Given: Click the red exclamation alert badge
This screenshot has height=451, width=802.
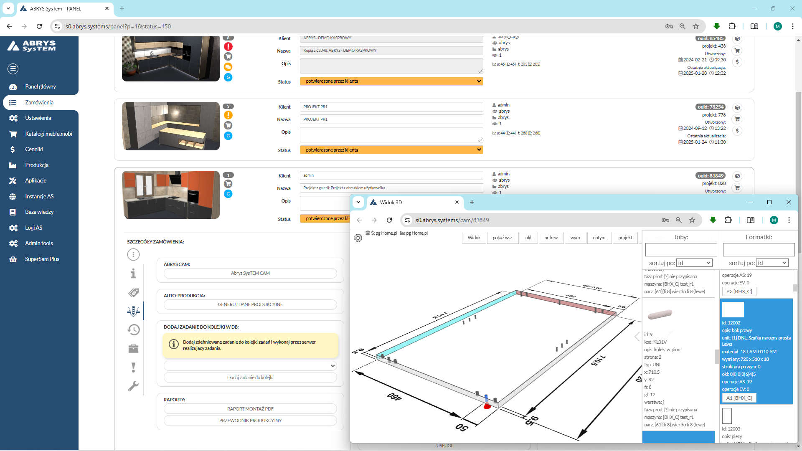Looking at the screenshot, I should pyautogui.click(x=228, y=46).
